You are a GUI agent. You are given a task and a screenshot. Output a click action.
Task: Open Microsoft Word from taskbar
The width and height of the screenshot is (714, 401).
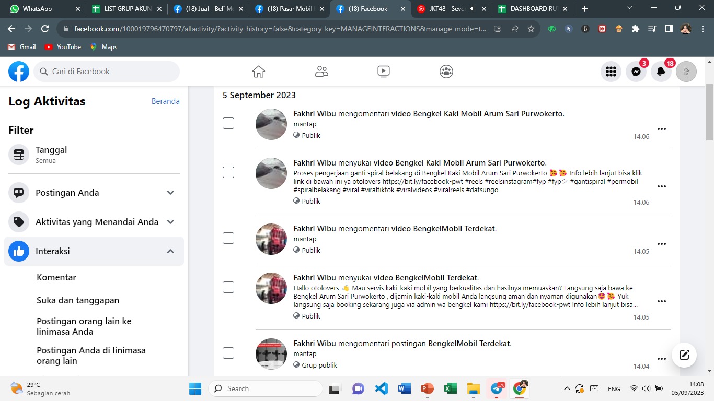[405, 388]
